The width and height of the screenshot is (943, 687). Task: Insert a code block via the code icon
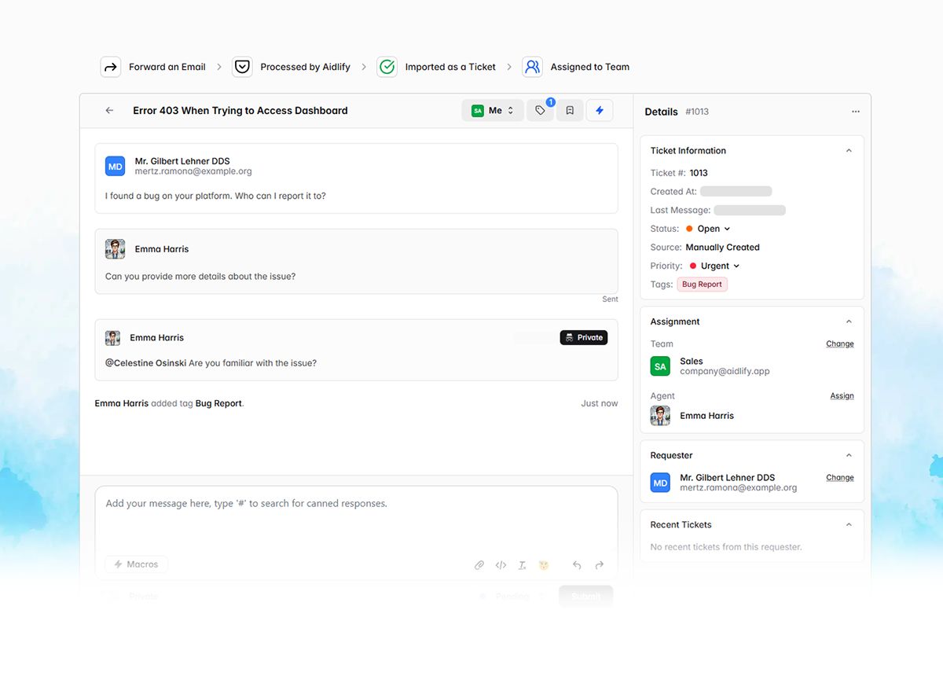coord(501,564)
